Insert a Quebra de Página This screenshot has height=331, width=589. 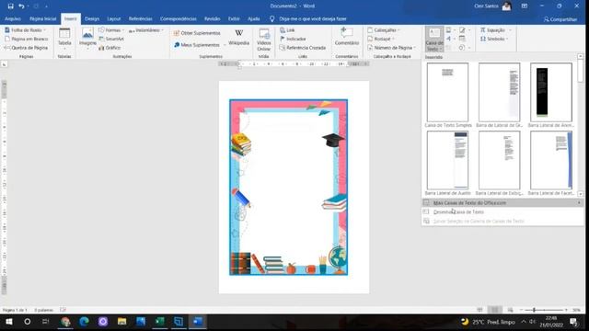point(26,48)
